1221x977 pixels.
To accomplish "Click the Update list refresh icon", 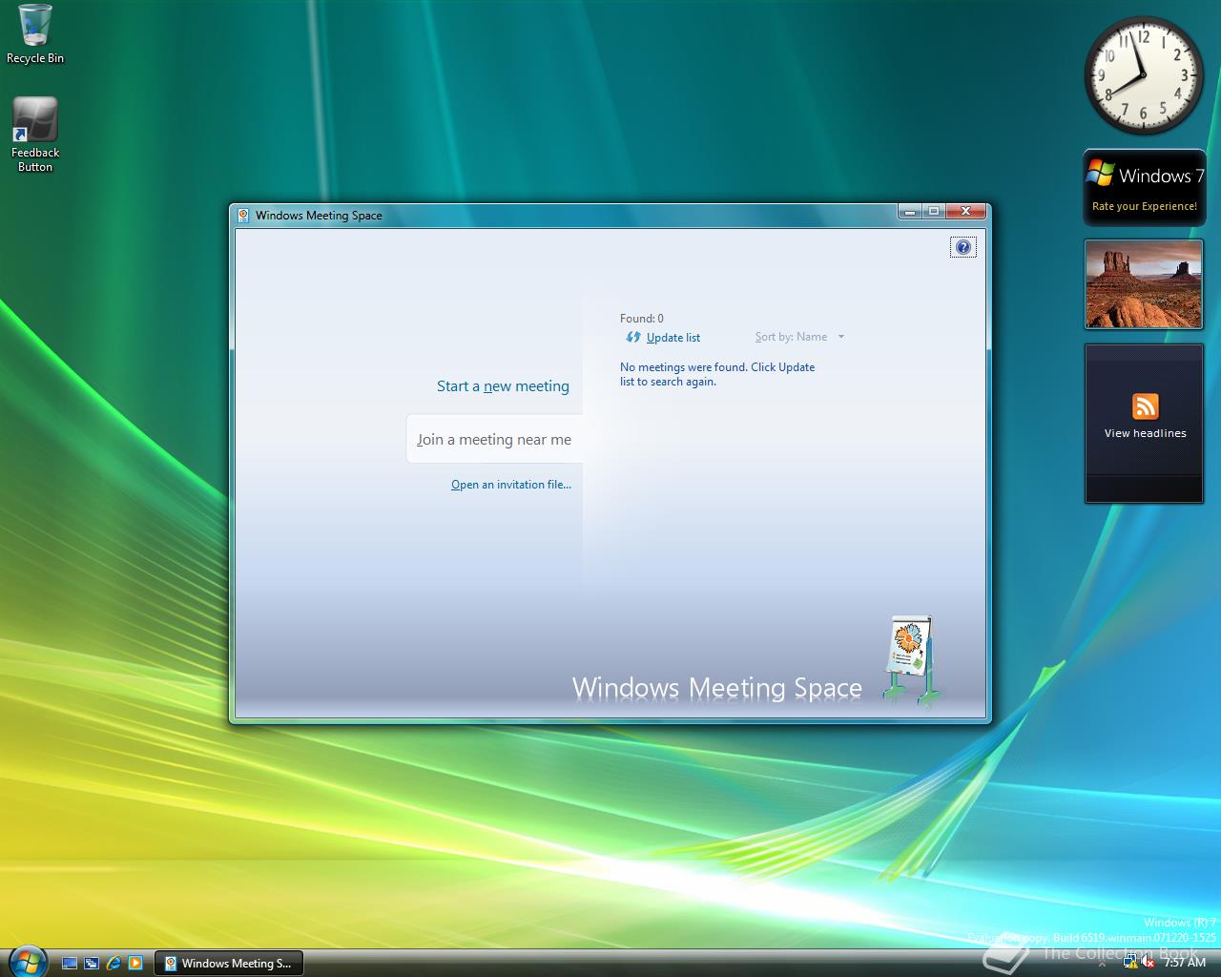I will point(633,337).
